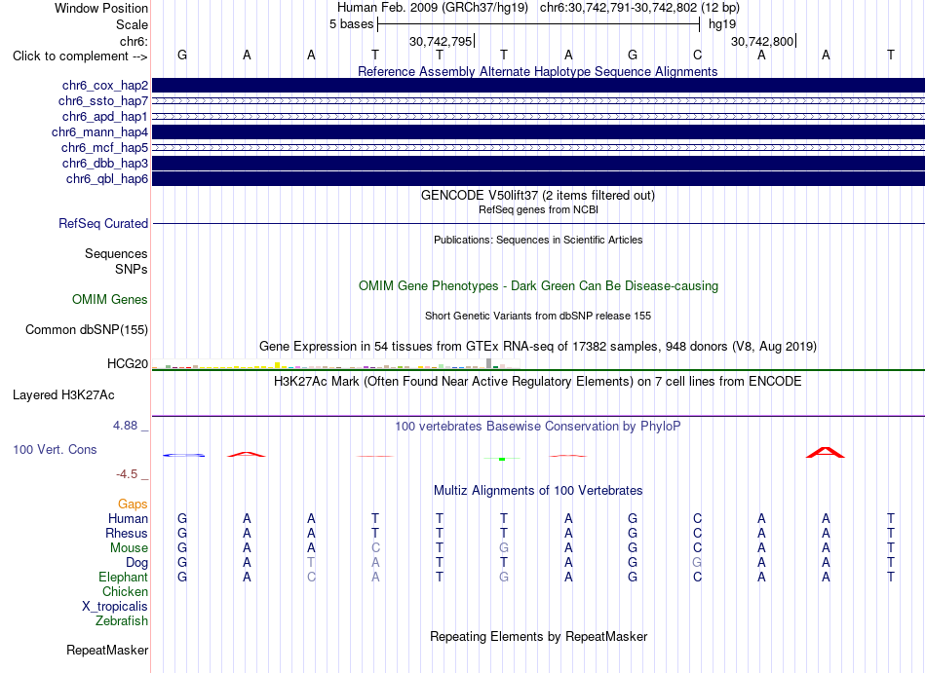The width and height of the screenshot is (926, 673).
Task: Click the '5 bases' scale bar
Action: tap(538, 24)
